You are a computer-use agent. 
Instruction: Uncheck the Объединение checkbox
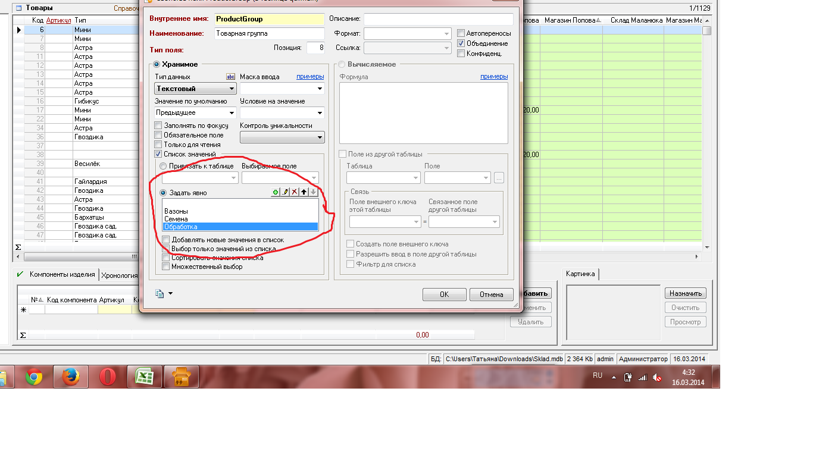click(461, 43)
